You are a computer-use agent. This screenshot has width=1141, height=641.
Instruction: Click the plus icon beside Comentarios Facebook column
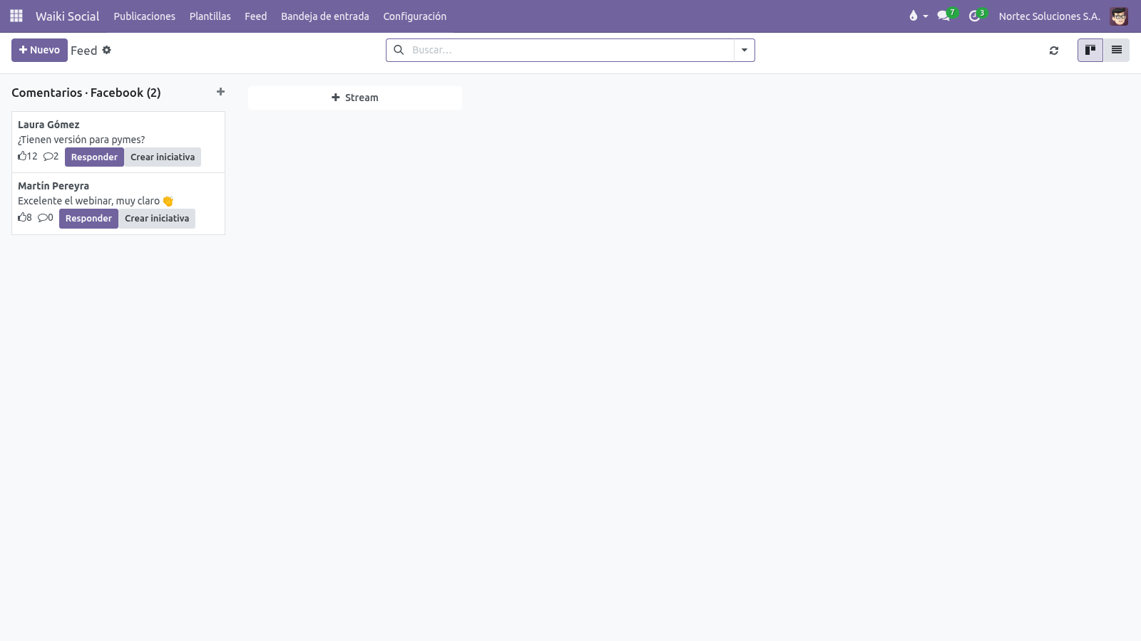[220, 92]
